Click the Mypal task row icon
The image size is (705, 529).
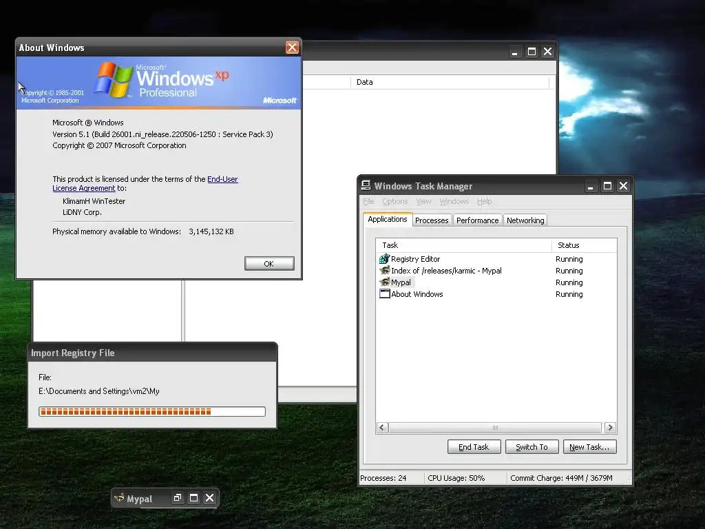[x=384, y=282]
